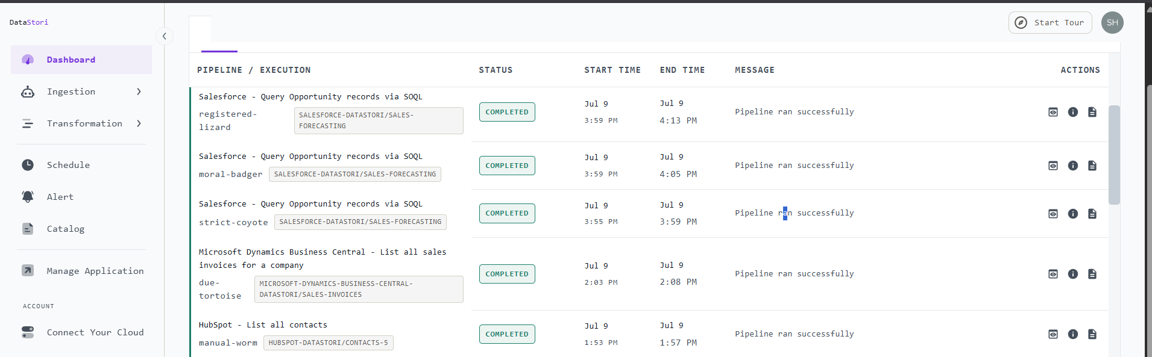Expand the Ingestion submenu chevron
This screenshot has width=1152, height=357.
click(139, 92)
